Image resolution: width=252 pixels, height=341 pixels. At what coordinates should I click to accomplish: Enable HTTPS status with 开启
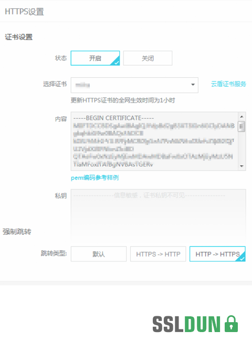click(x=95, y=58)
